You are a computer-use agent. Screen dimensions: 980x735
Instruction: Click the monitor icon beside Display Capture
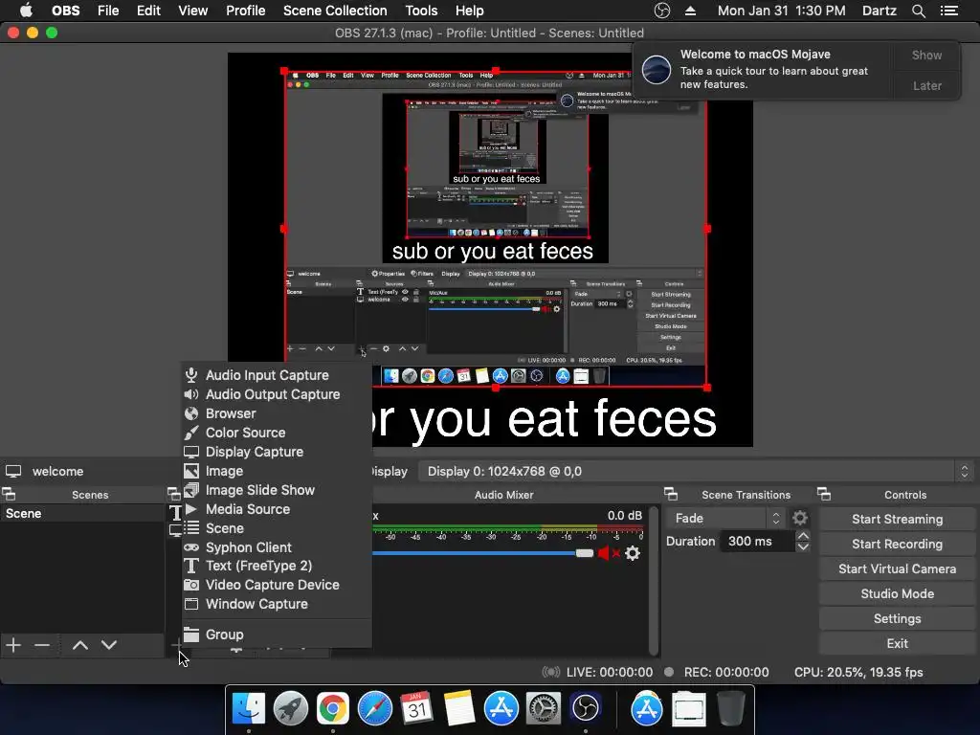click(x=191, y=452)
